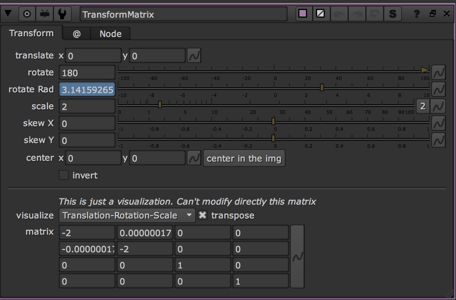Viewport: 456px width, 300px height.
Task: Open the translate animation curve menu
Action: pyautogui.click(x=194, y=56)
